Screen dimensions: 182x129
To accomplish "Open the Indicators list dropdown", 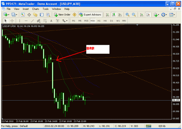I will (156, 15).
